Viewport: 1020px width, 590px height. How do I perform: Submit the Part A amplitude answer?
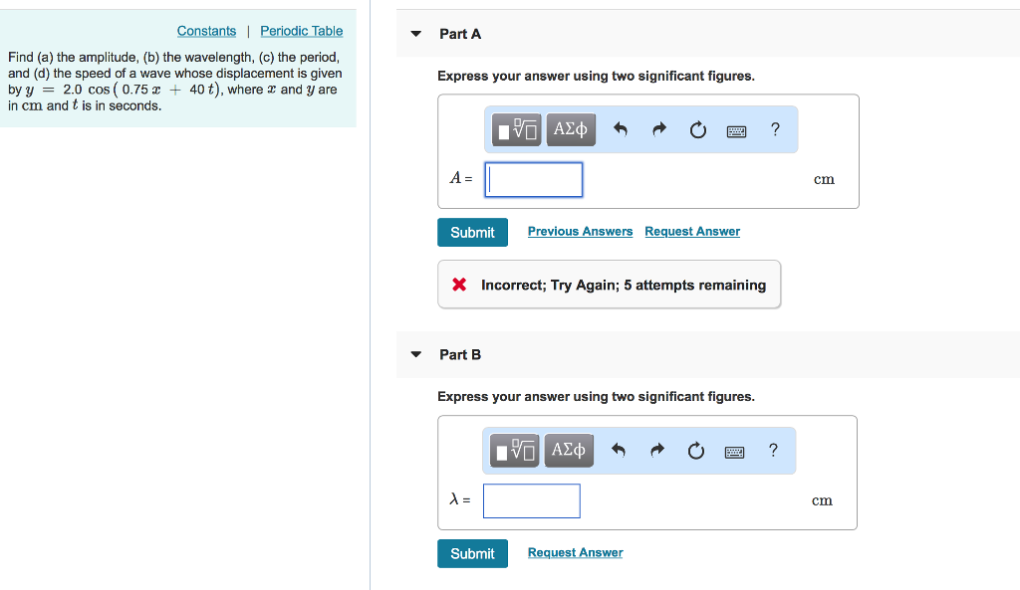tap(472, 232)
